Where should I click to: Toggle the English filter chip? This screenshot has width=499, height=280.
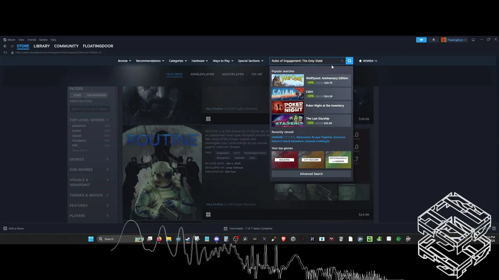tap(77, 95)
